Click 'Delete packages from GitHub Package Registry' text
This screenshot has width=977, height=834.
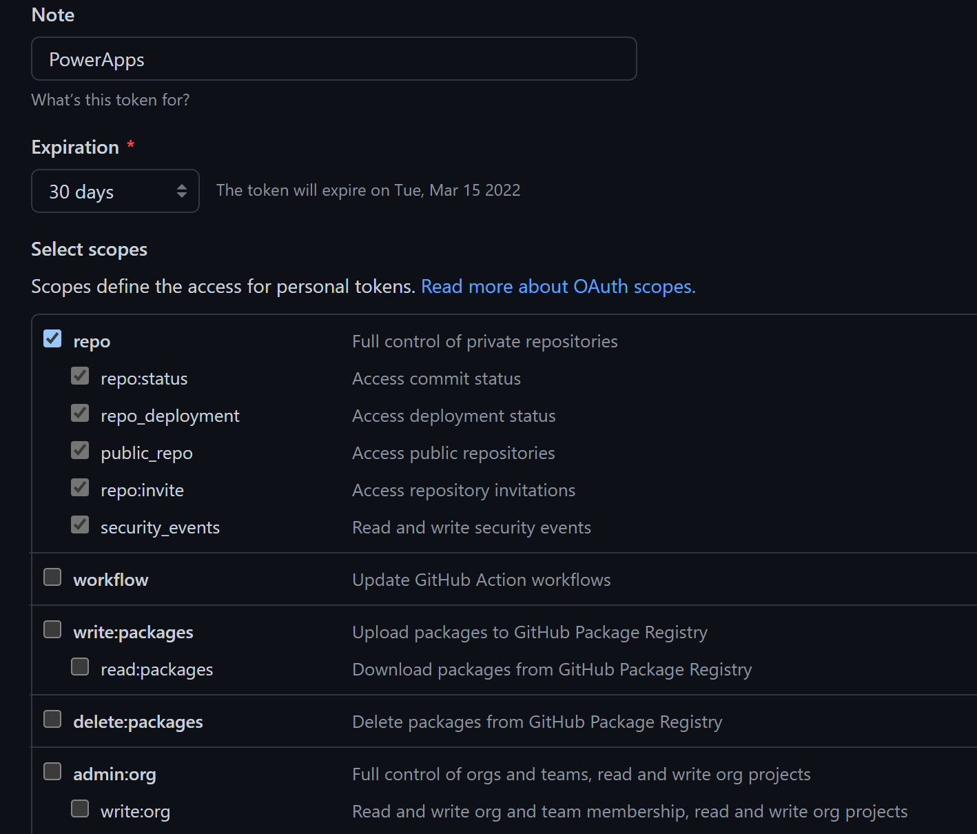537,722
